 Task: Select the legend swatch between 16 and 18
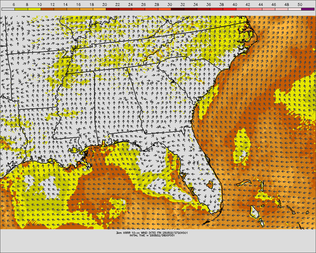(86, 9)
